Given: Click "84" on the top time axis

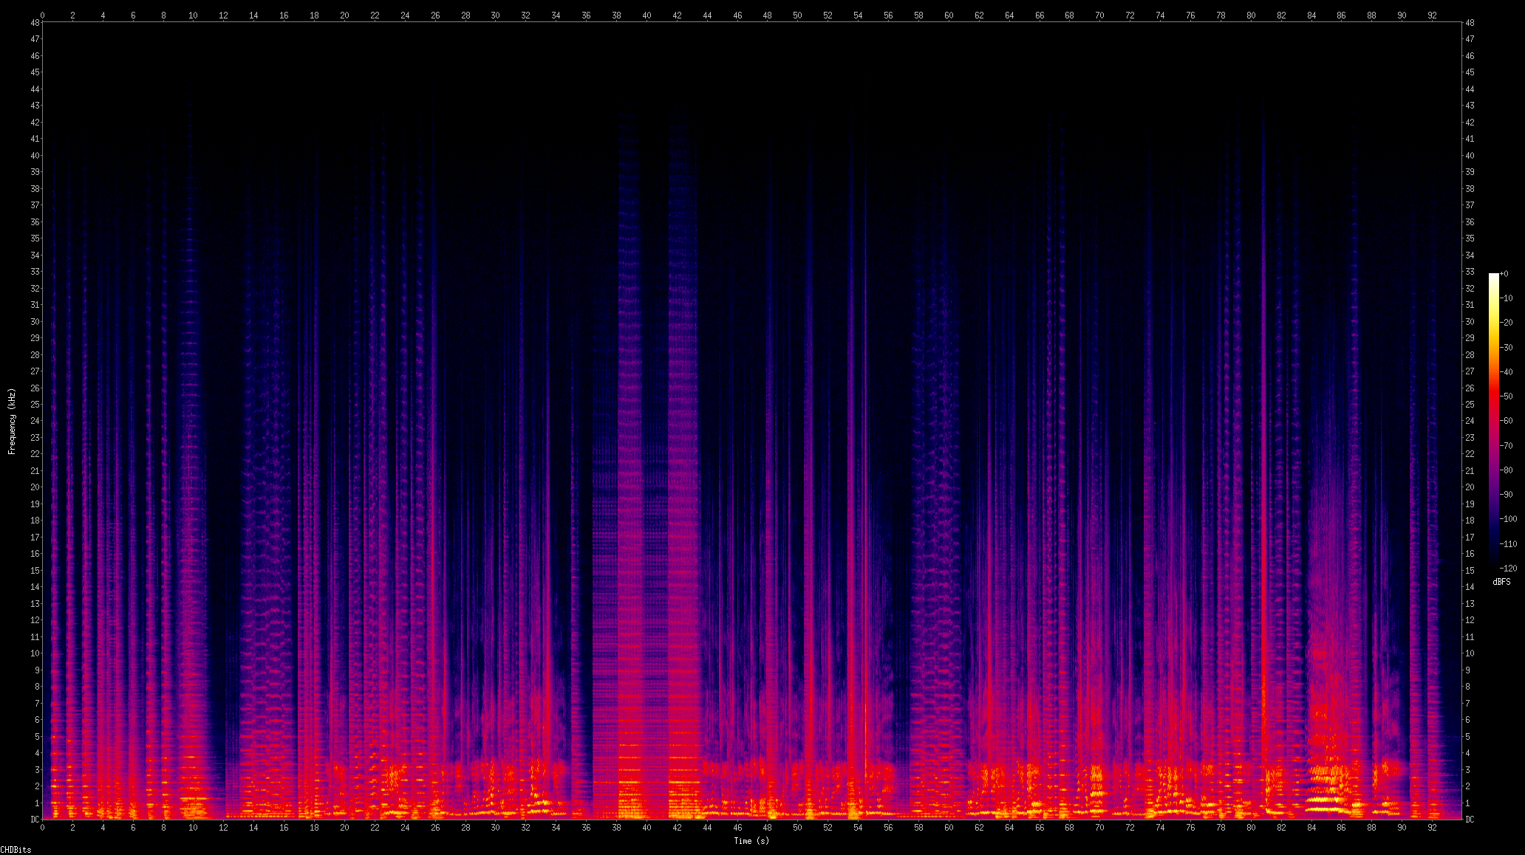Looking at the screenshot, I should coord(1311,15).
